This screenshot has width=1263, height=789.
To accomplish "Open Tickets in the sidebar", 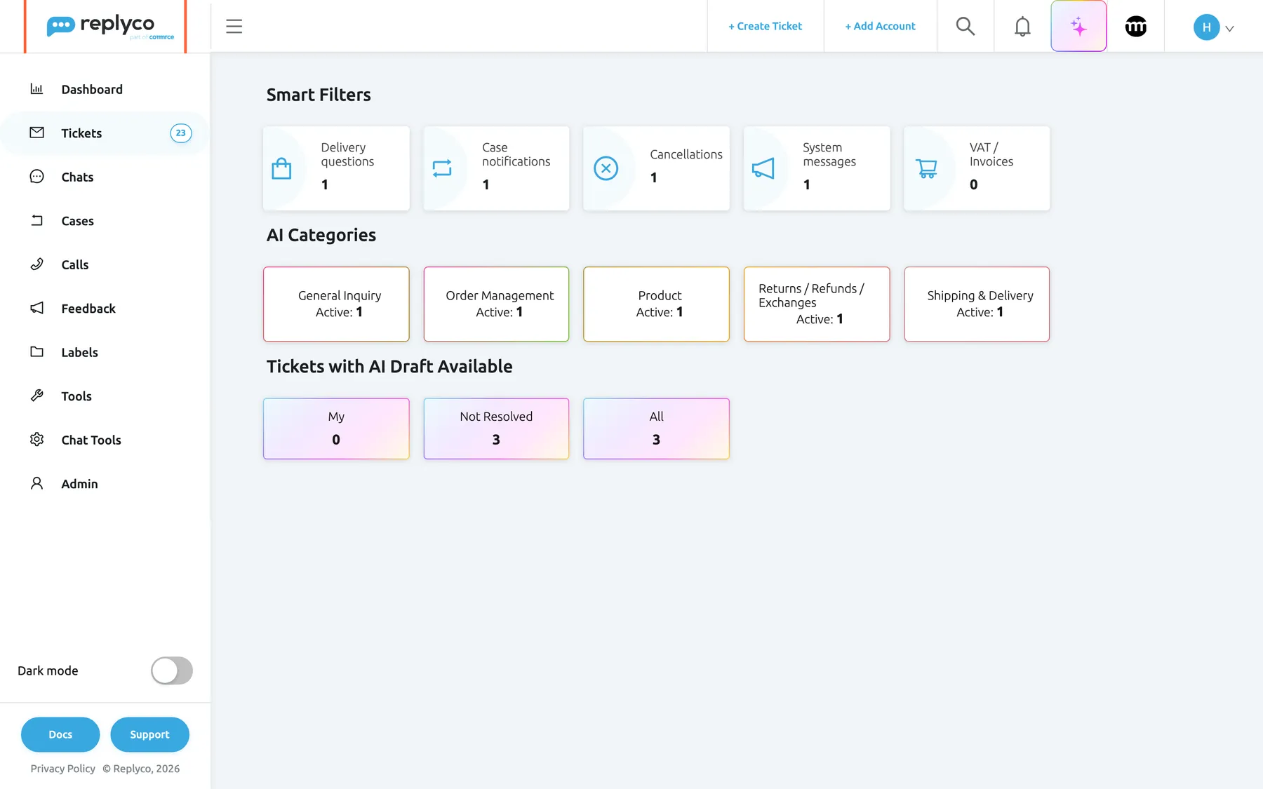I will point(105,133).
